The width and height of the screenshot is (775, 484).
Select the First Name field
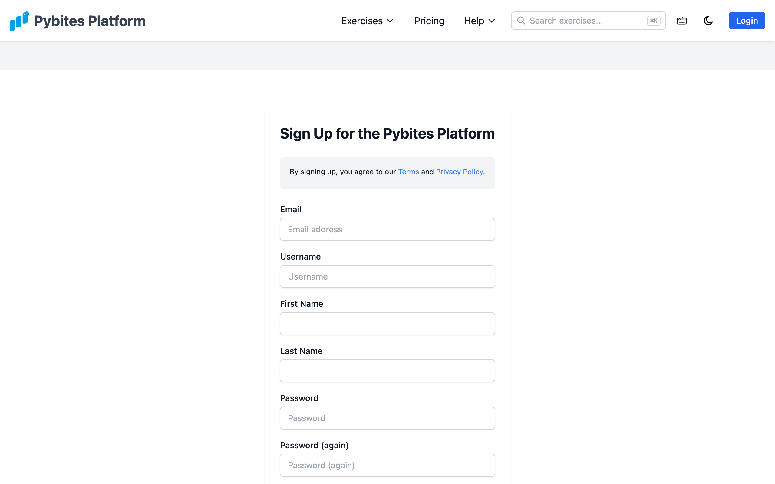coord(387,323)
